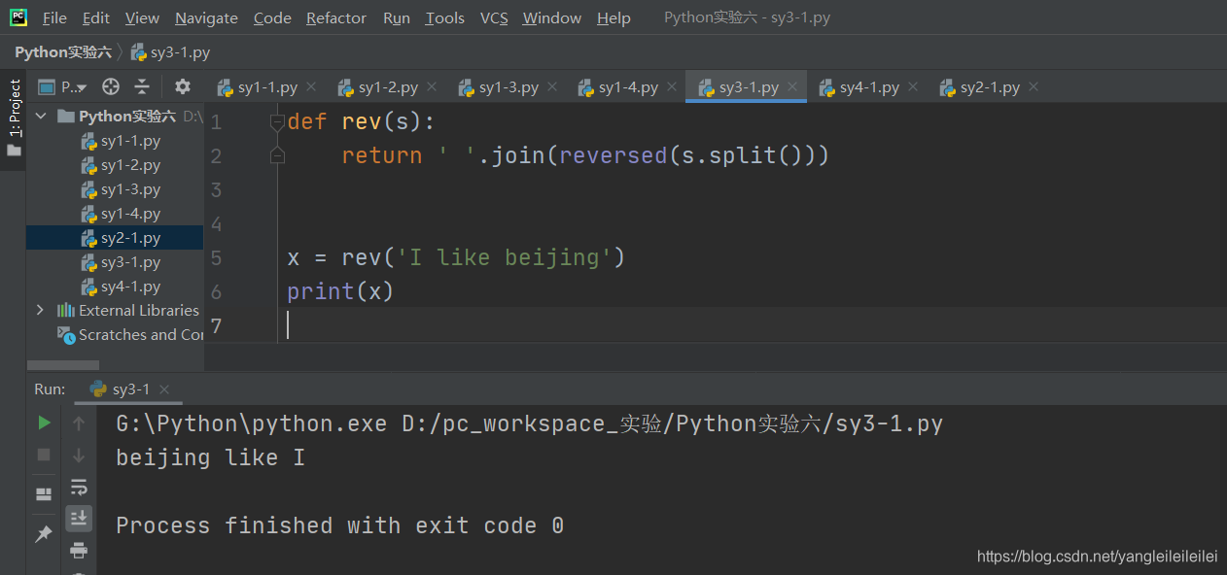Screen dimensions: 1227x575
Task: Close the sy2-1.py editor tab
Action: (x=1034, y=86)
